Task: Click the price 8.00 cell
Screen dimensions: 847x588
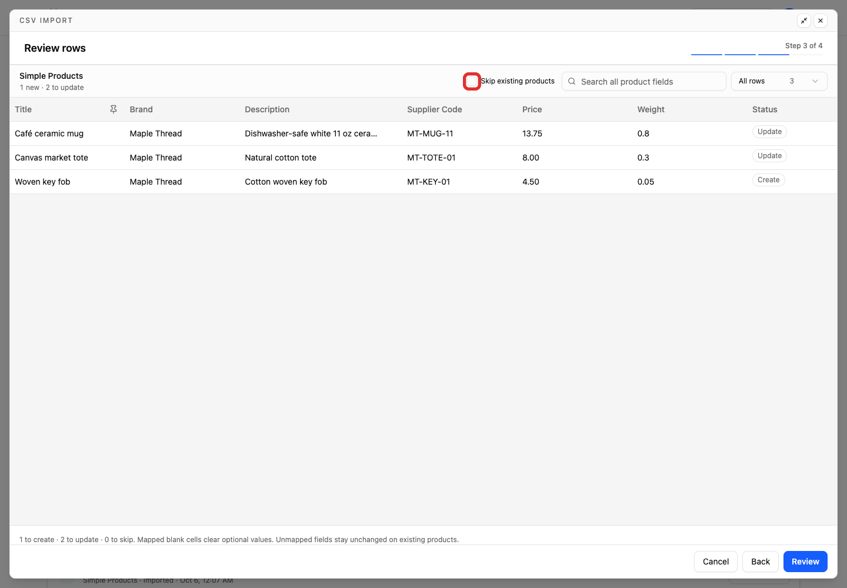Action: tap(531, 158)
